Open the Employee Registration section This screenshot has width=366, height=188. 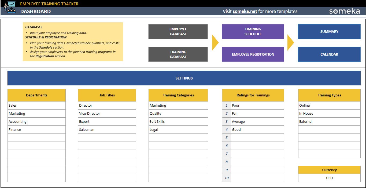pyautogui.click(x=252, y=54)
